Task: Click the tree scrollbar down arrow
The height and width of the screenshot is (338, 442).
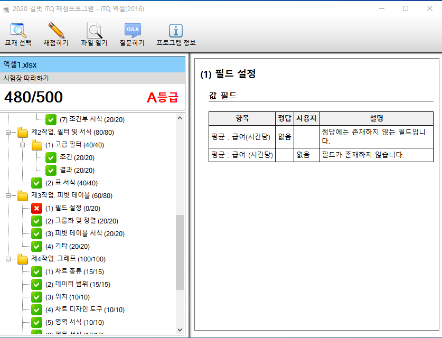Action: coord(180,328)
